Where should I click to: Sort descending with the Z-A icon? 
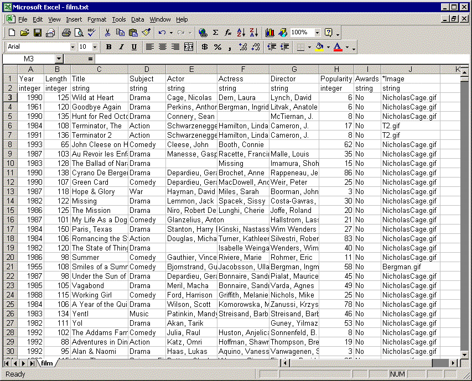(254, 33)
